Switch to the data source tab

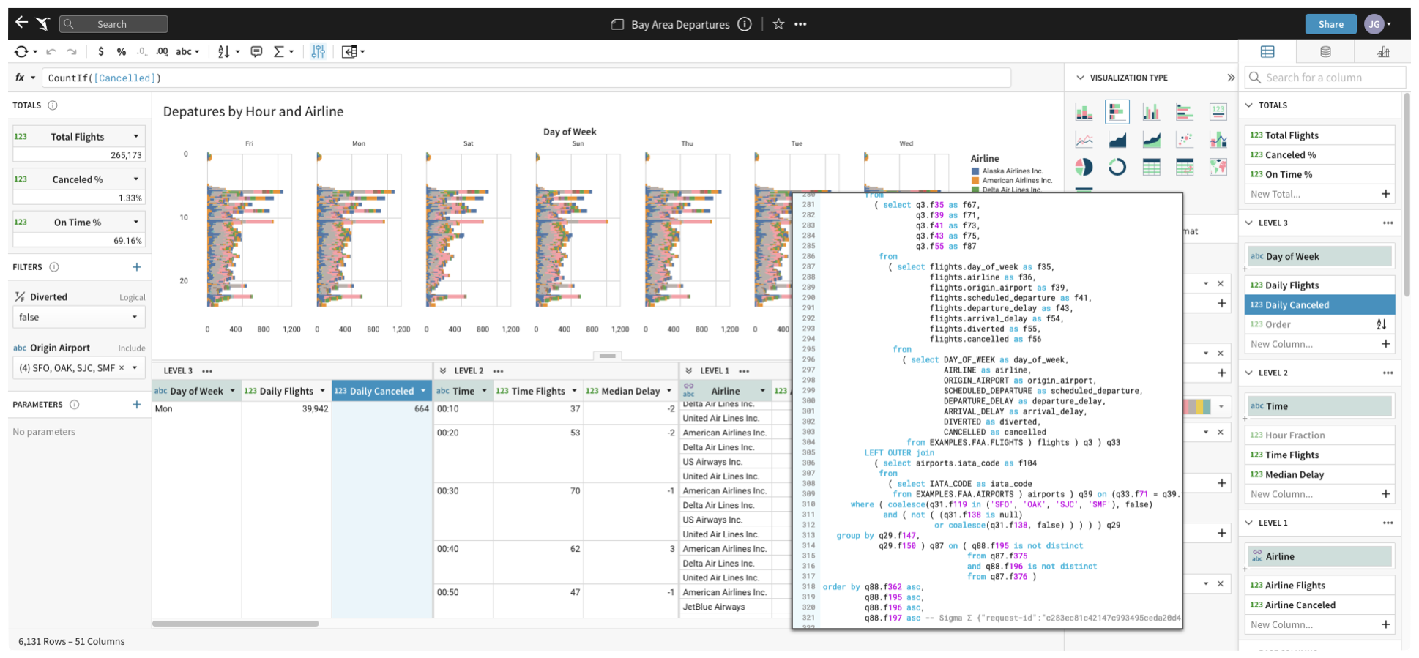click(1325, 52)
